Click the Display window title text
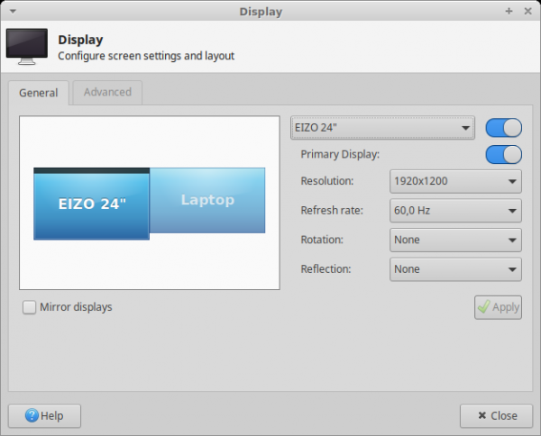Screen dimensions: 541x436 (261, 12)
